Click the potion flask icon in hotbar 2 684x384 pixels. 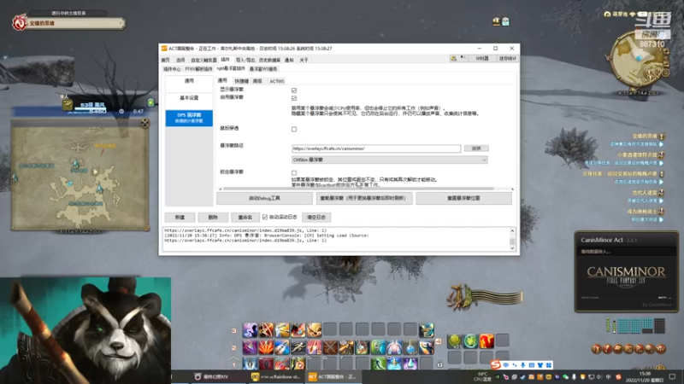click(x=410, y=347)
